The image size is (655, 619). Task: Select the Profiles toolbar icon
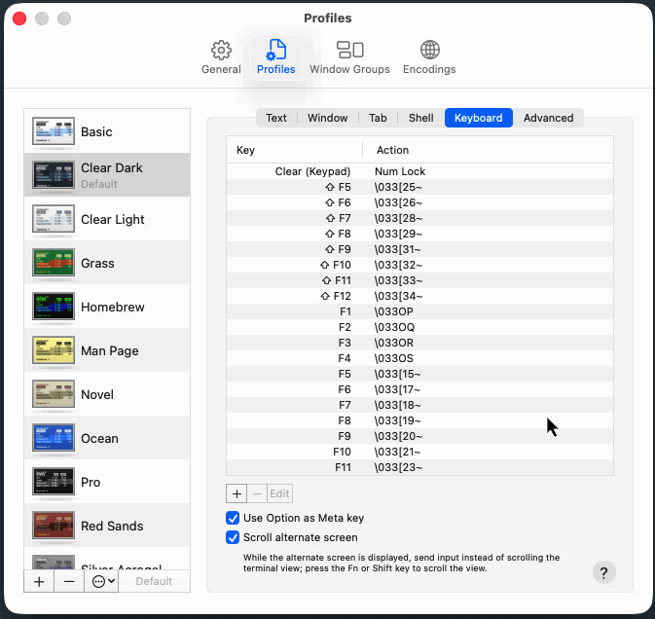(275, 57)
